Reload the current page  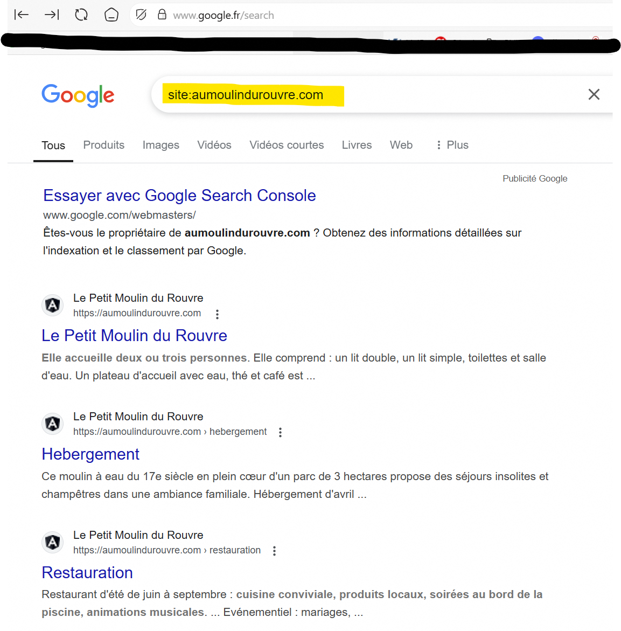[81, 15]
